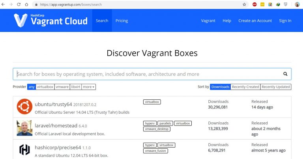Viewport: 303px width, 159px height.
Task: Click the browser forward arrow
Action: click(11, 4)
